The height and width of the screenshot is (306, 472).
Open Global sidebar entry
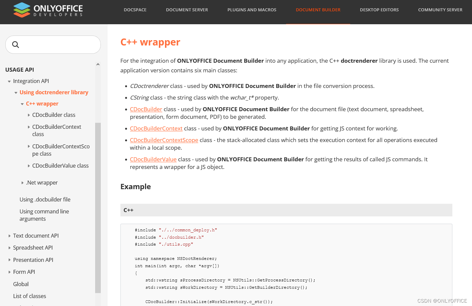tap(21, 284)
